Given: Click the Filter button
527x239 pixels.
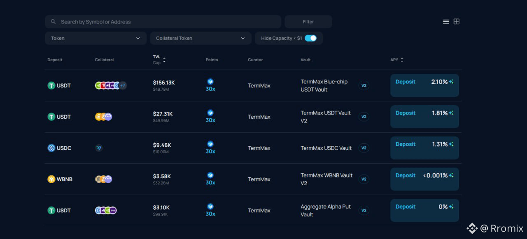Looking at the screenshot, I should (308, 22).
